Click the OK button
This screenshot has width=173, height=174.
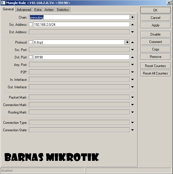click(x=156, y=10)
